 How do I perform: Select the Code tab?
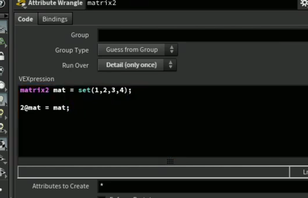point(25,19)
